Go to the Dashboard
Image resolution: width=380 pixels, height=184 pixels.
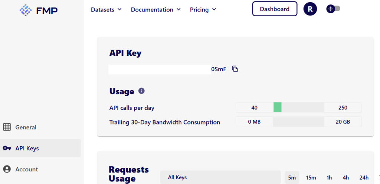click(275, 9)
